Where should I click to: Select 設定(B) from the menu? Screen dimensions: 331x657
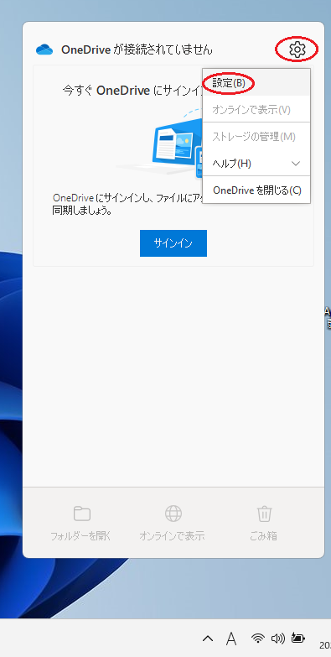(256, 82)
